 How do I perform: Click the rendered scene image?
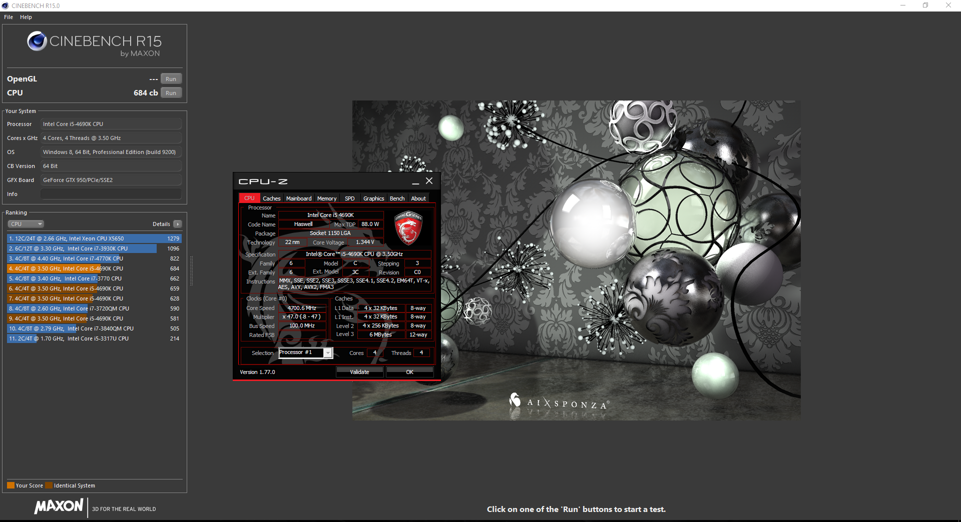(x=576, y=260)
